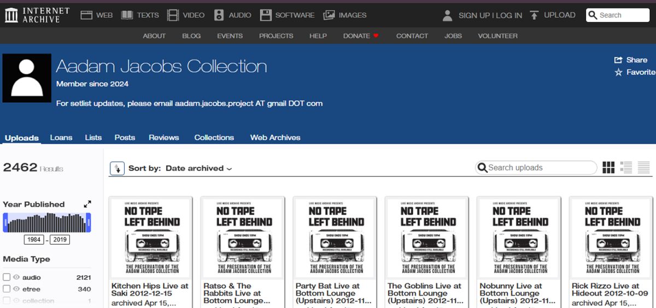Click the left year range slider handle
The image size is (656, 308).
5,222
